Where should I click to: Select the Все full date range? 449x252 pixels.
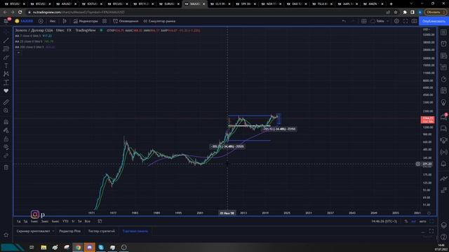click(87, 221)
